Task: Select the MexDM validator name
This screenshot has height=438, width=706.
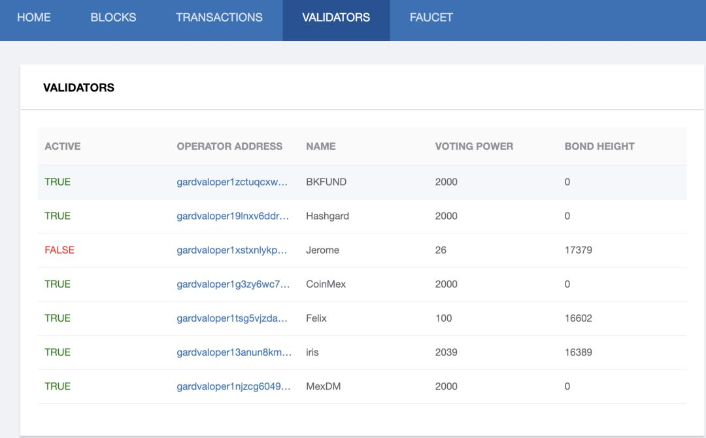Action: (x=324, y=386)
